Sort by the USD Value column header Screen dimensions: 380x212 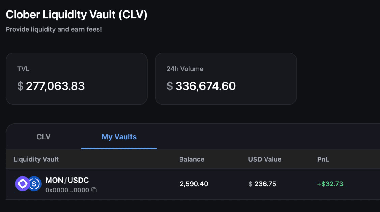[x=265, y=159]
